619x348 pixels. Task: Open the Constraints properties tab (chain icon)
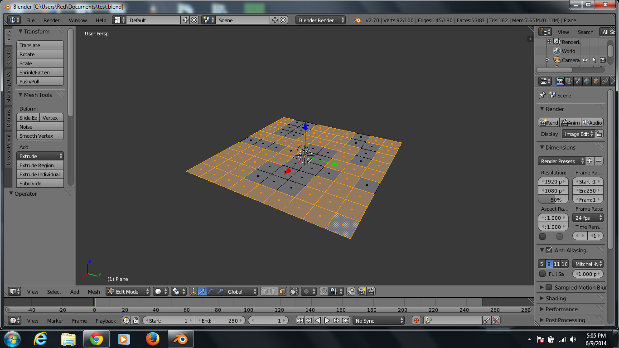click(605, 81)
